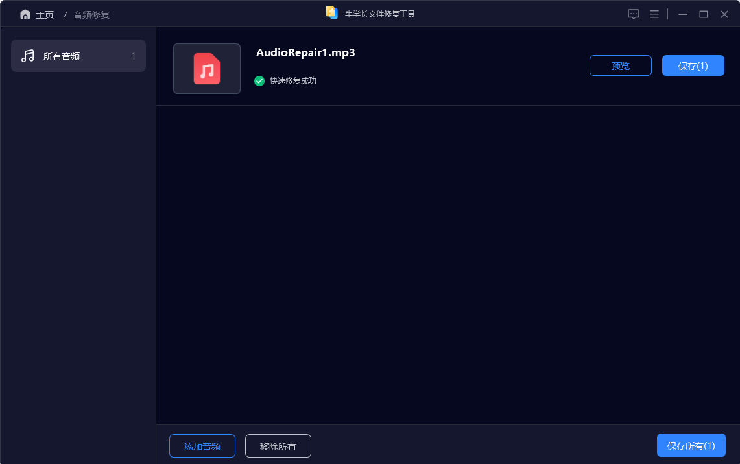Click the 牛学长 app logo icon
The image size is (740, 464).
point(331,13)
